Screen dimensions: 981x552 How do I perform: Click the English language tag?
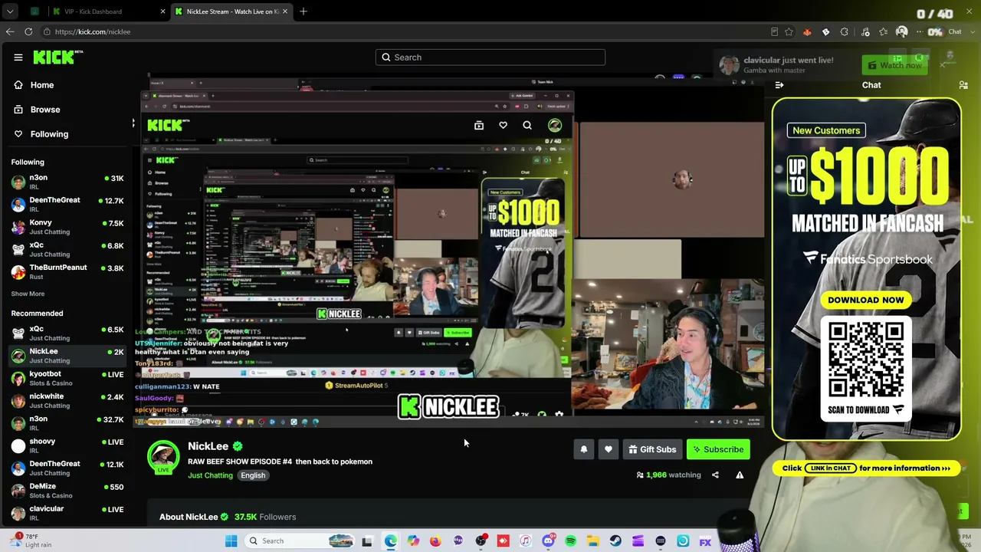(253, 475)
